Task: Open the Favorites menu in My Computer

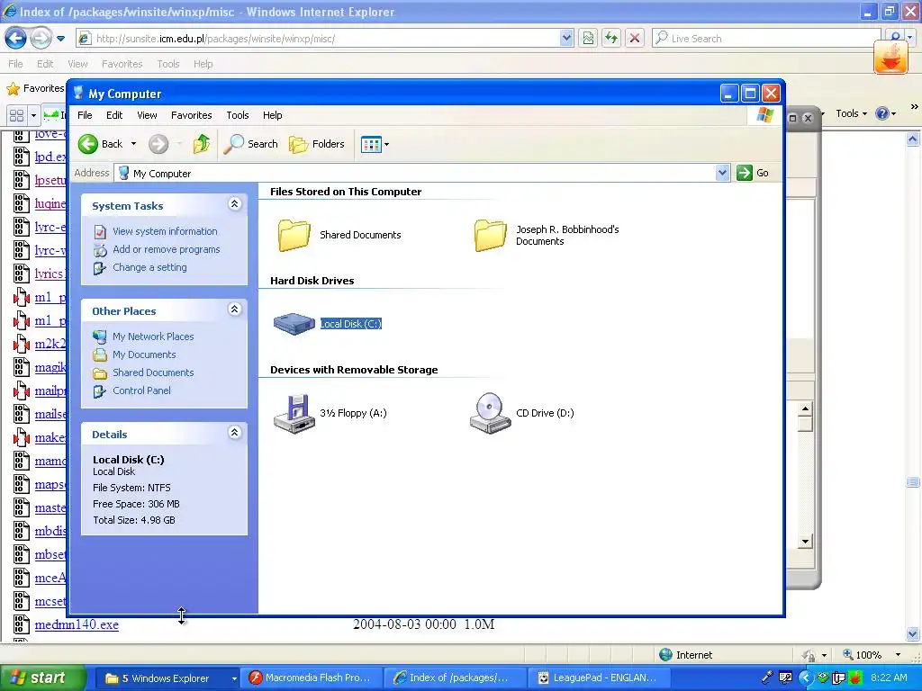Action: [x=191, y=115]
